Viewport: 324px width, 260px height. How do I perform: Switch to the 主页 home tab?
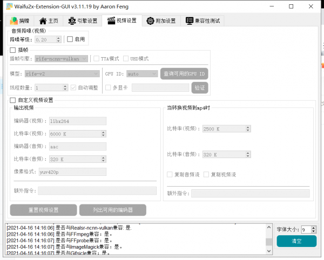pos(49,20)
